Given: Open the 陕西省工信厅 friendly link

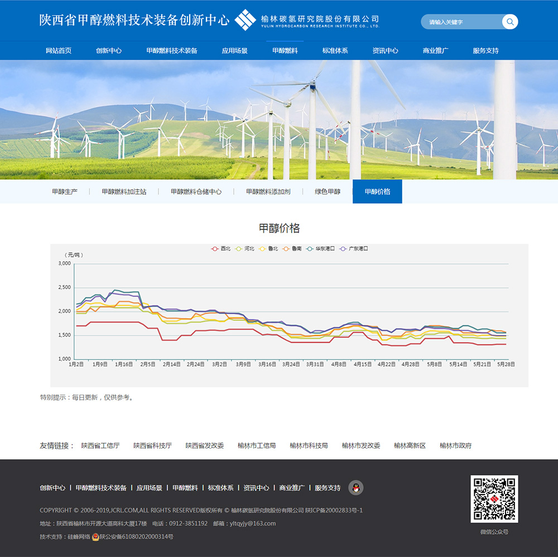Looking at the screenshot, I should pyautogui.click(x=100, y=445).
